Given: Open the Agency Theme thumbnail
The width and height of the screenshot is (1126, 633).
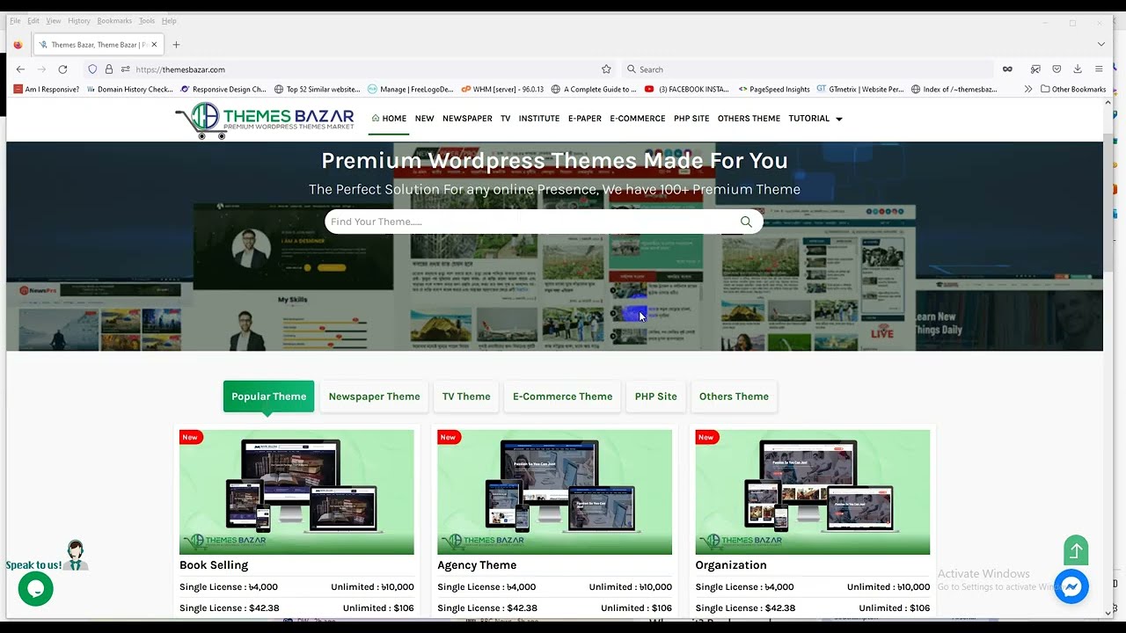Looking at the screenshot, I should (x=554, y=492).
